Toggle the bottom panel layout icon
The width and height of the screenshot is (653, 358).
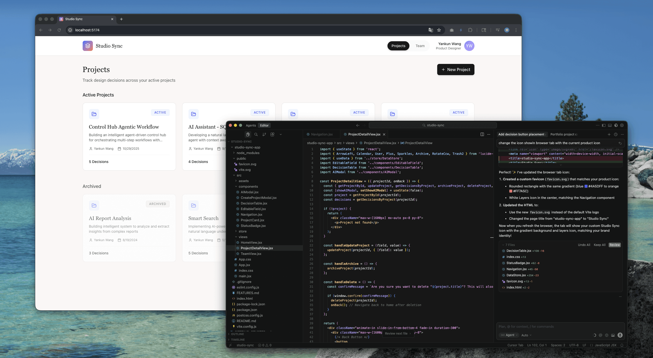click(610, 125)
